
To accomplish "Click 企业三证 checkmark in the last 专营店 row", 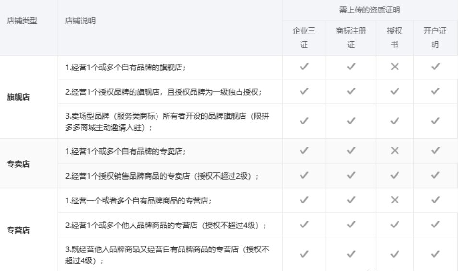I will click(304, 254).
